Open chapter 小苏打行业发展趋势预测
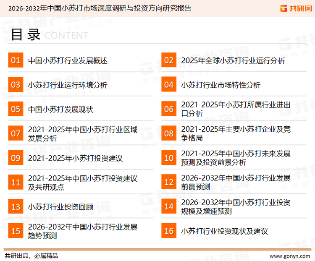 tap(83, 231)
